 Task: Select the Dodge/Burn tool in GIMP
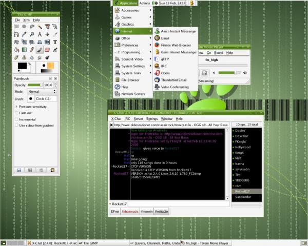pos(47,57)
